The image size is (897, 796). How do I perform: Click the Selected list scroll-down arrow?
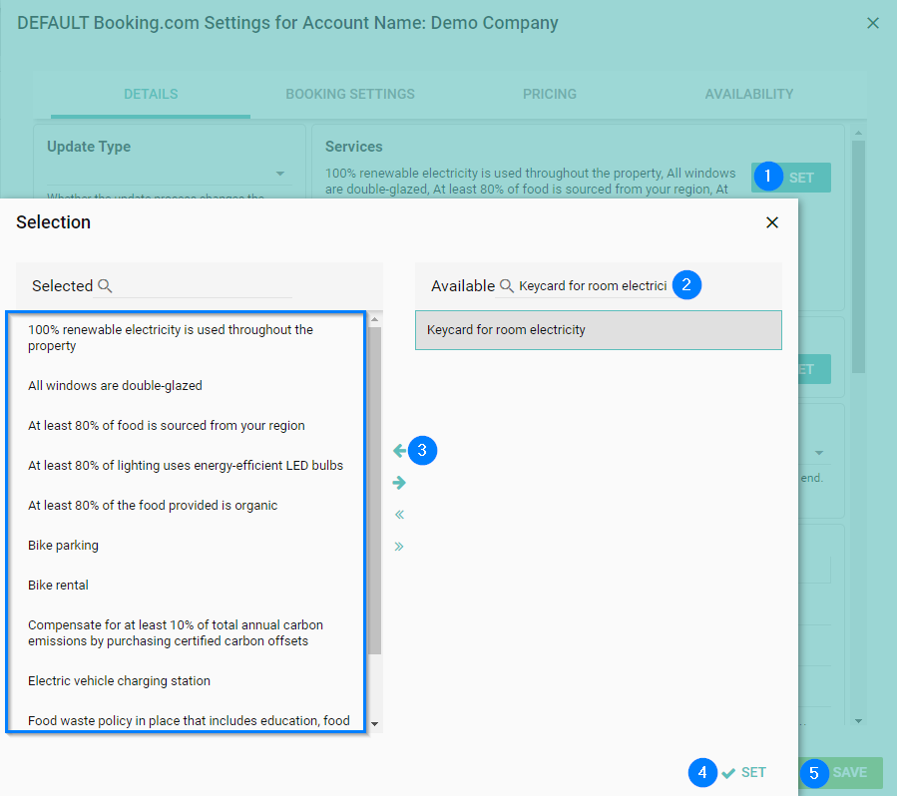click(375, 723)
